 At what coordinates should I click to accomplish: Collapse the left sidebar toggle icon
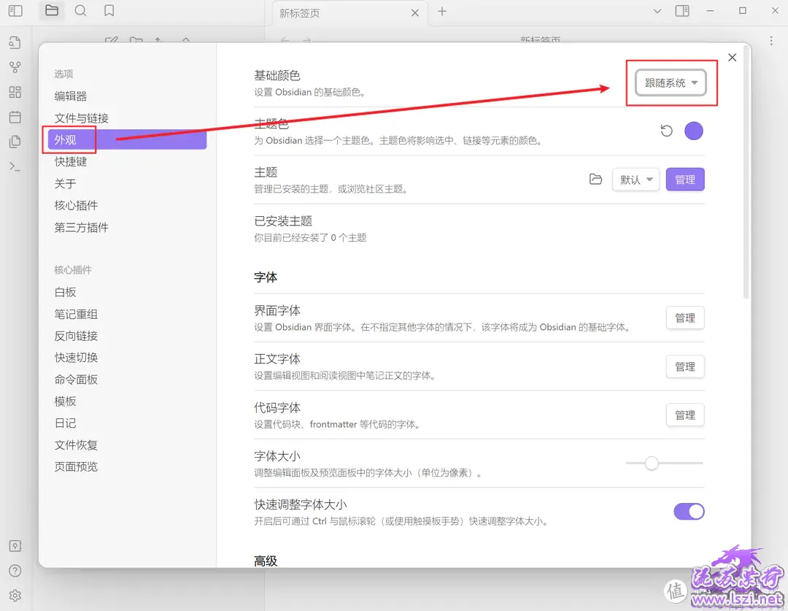pos(15,10)
